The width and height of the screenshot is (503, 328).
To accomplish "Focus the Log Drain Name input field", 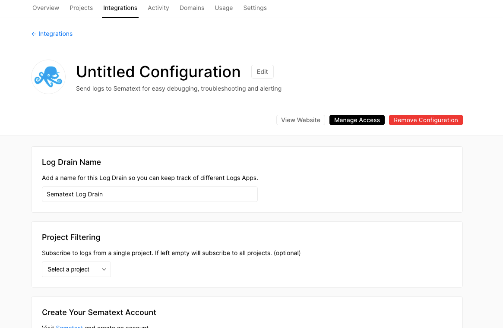I will (150, 194).
